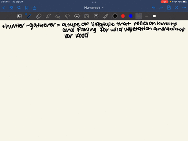Select the thinnest stroke width
Image resolution: width=188 pixels, height=141 pixels.
pos(139,16)
